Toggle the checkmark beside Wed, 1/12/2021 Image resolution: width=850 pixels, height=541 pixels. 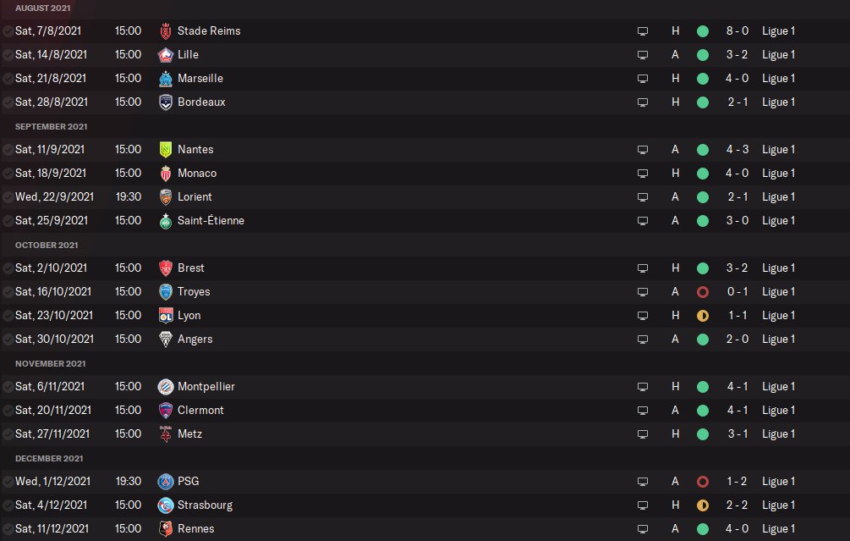8,482
